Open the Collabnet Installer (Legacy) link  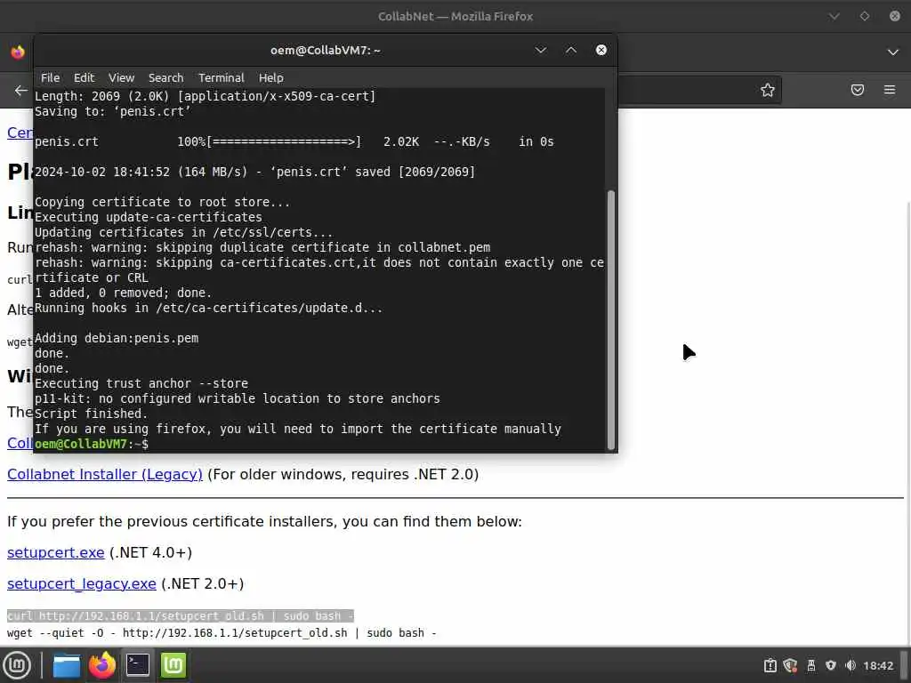pyautogui.click(x=105, y=475)
